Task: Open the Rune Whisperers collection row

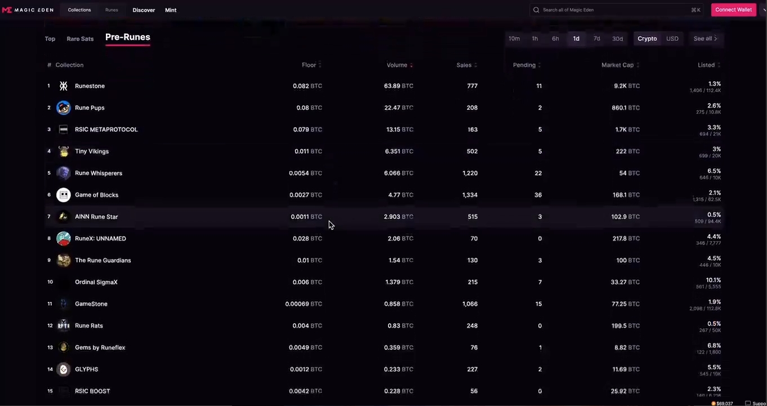Action: pos(99,173)
